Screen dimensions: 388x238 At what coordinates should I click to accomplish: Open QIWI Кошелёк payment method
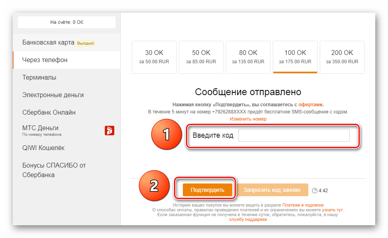point(67,148)
